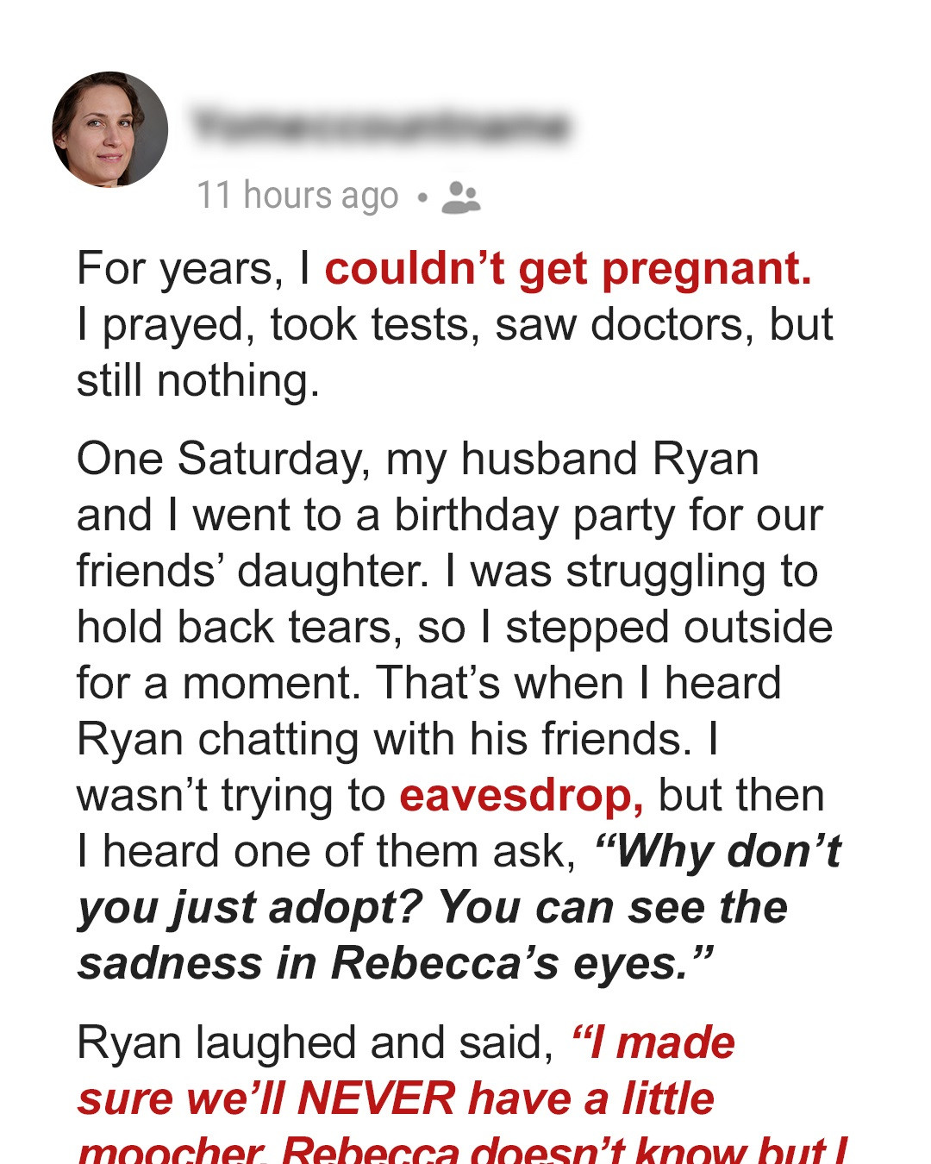Click the words "still nothing."
The image size is (931, 1164).
click(x=198, y=381)
